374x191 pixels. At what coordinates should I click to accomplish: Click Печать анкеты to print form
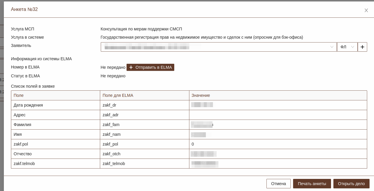(312, 184)
